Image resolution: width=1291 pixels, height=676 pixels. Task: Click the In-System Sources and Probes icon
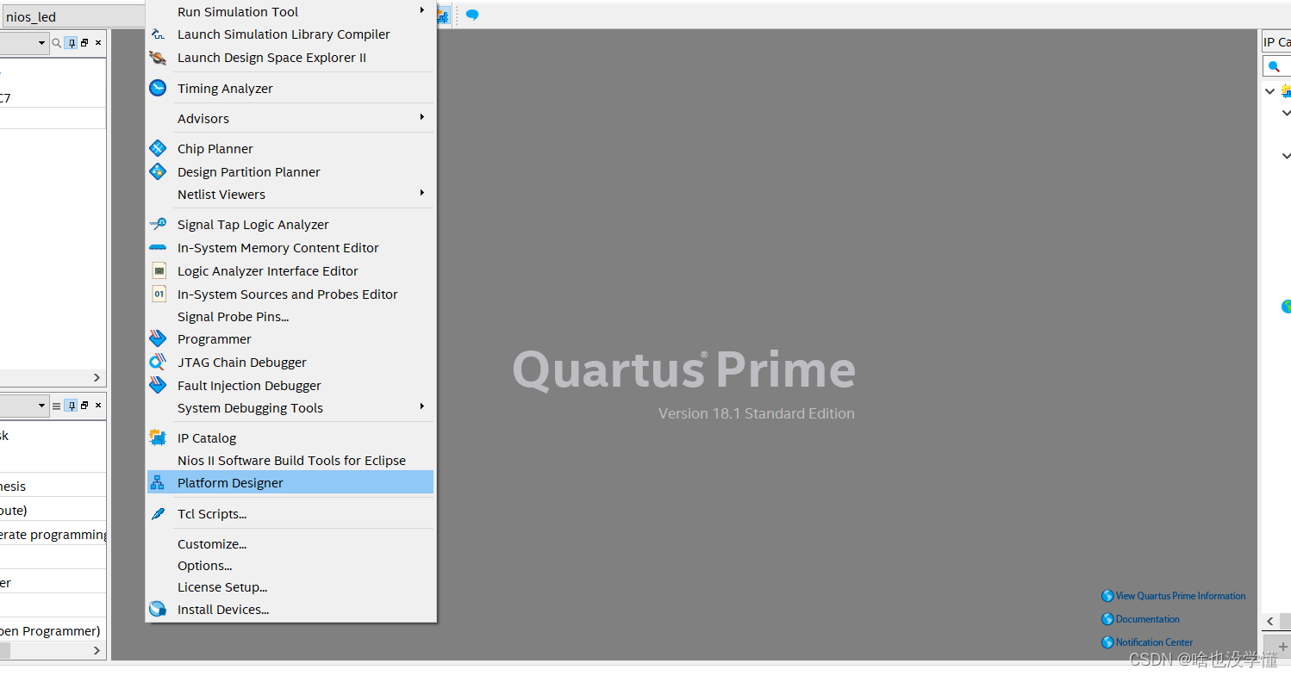coord(159,294)
